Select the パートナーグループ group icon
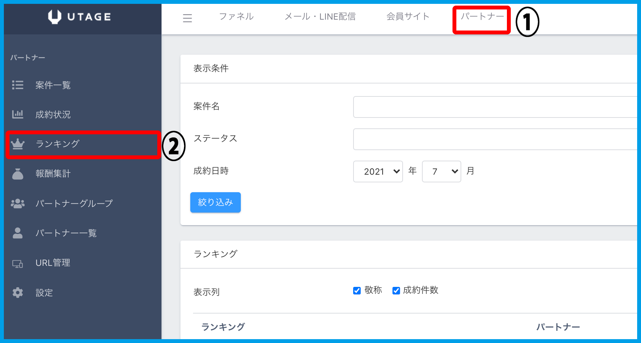This screenshot has height=343, width=641. [18, 203]
